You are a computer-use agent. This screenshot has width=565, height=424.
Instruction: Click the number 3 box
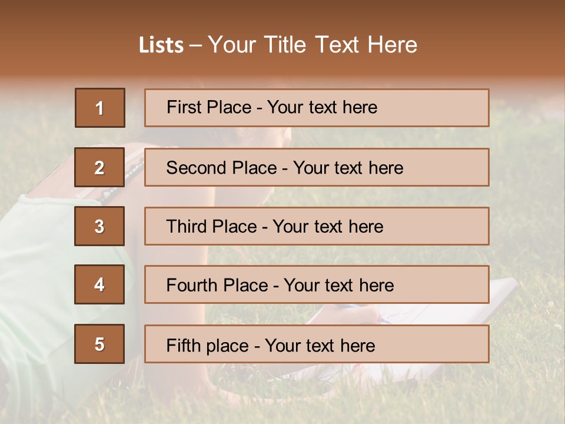tap(99, 226)
